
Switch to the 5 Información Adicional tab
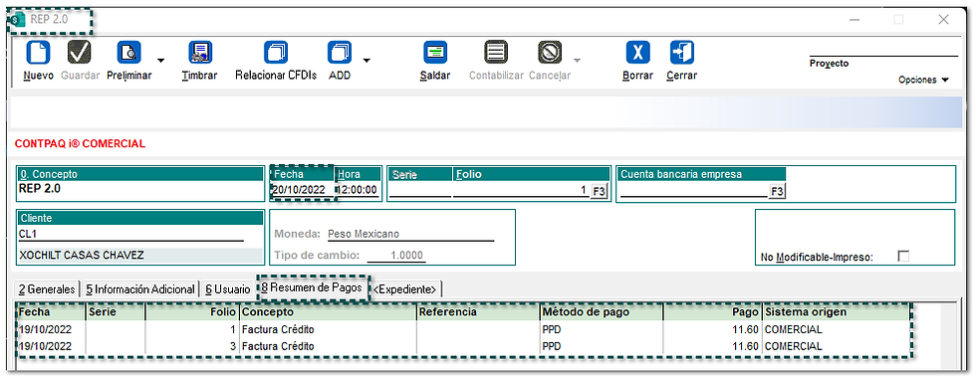(140, 289)
